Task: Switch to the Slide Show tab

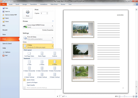Action: coord(54,4)
